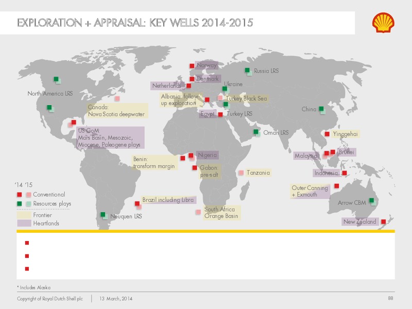Click the pink marker above Canada Nova Scotia label
Image resolution: width=412 pixels, height=309 pixels.
click(x=117, y=98)
